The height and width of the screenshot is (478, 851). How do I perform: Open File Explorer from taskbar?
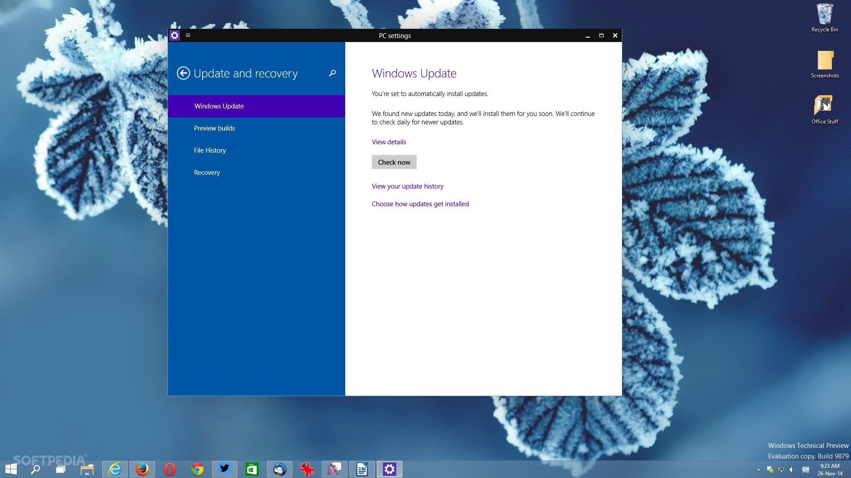click(x=87, y=469)
